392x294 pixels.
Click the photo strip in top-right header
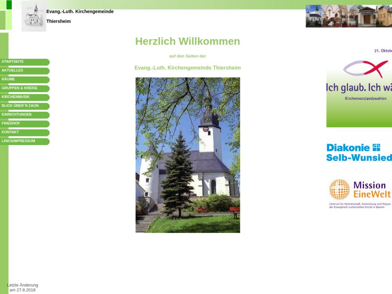tap(348, 16)
